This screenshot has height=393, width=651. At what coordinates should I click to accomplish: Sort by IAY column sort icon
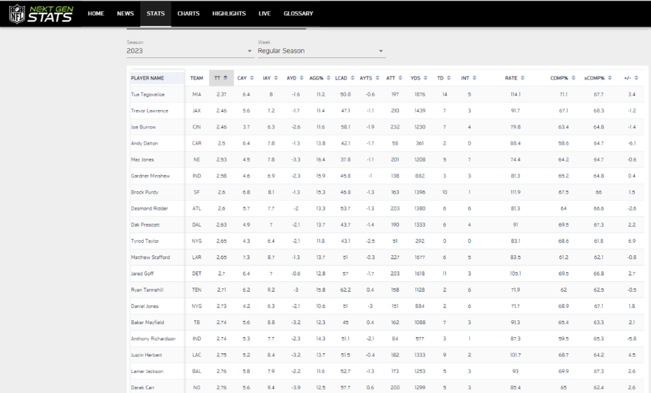(275, 78)
